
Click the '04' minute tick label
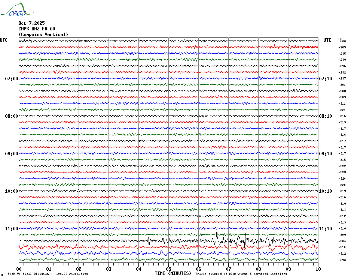(x=139, y=269)
